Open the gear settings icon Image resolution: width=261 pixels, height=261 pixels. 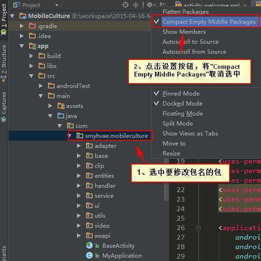149,5
